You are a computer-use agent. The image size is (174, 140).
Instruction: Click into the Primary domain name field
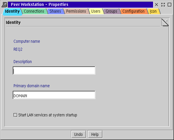(x=54, y=95)
